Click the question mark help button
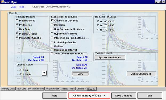The width and height of the screenshot is (166, 100). click(44, 73)
